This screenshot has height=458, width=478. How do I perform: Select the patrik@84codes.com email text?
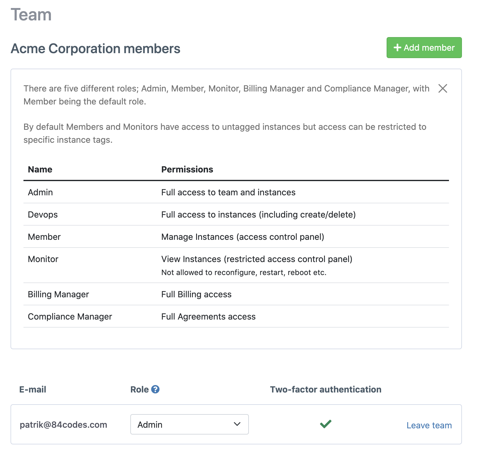[x=63, y=425]
